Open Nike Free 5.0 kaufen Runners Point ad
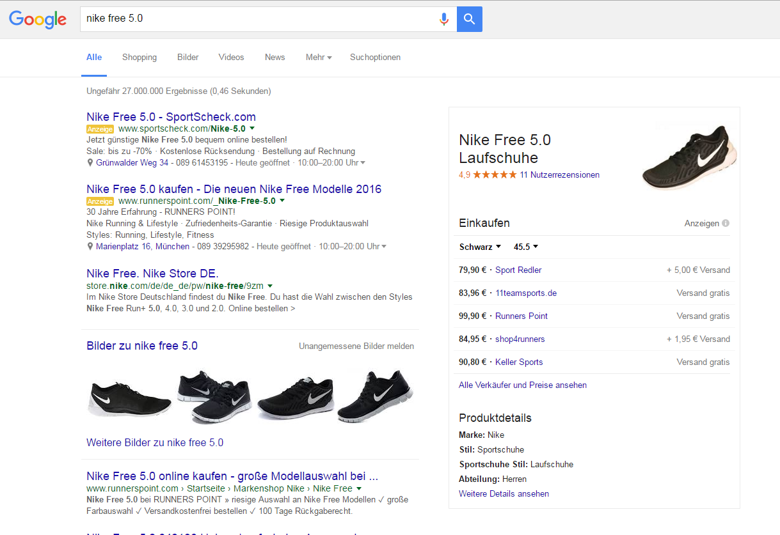The height and width of the screenshot is (535, 780). coord(234,189)
